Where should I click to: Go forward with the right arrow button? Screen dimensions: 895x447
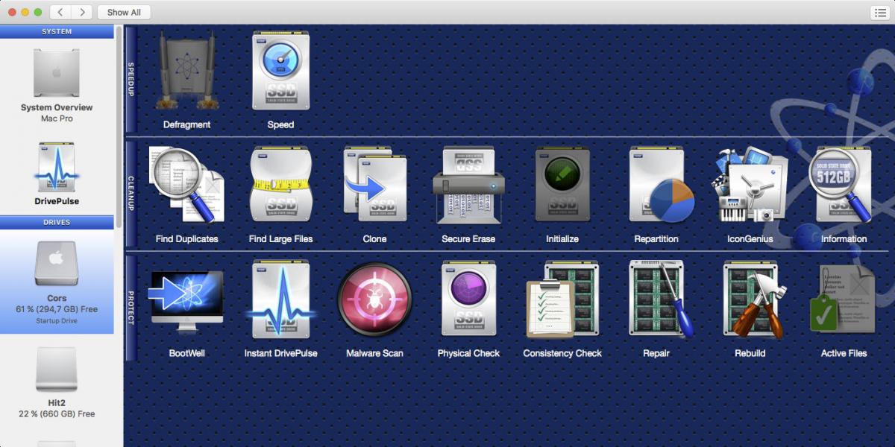point(82,12)
